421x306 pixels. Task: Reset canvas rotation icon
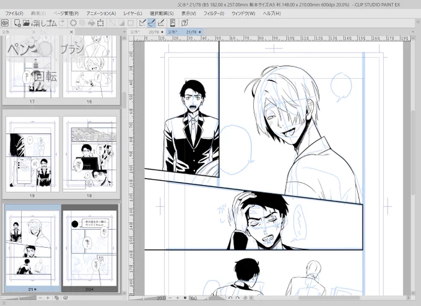(x=245, y=298)
